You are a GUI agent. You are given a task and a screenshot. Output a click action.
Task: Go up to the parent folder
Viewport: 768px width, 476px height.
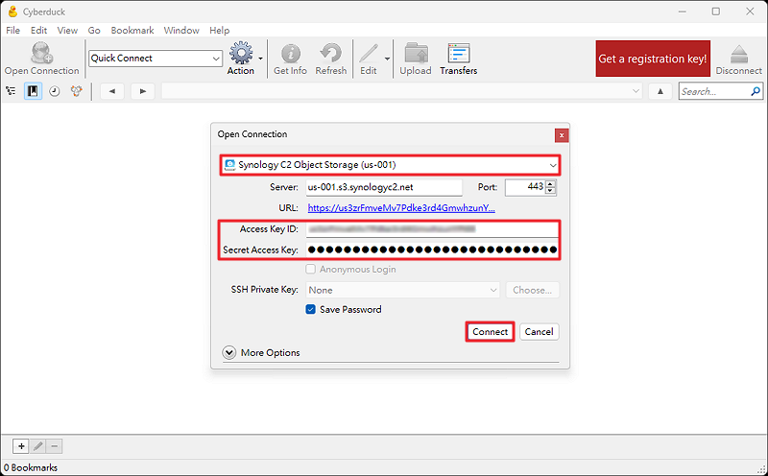(660, 91)
